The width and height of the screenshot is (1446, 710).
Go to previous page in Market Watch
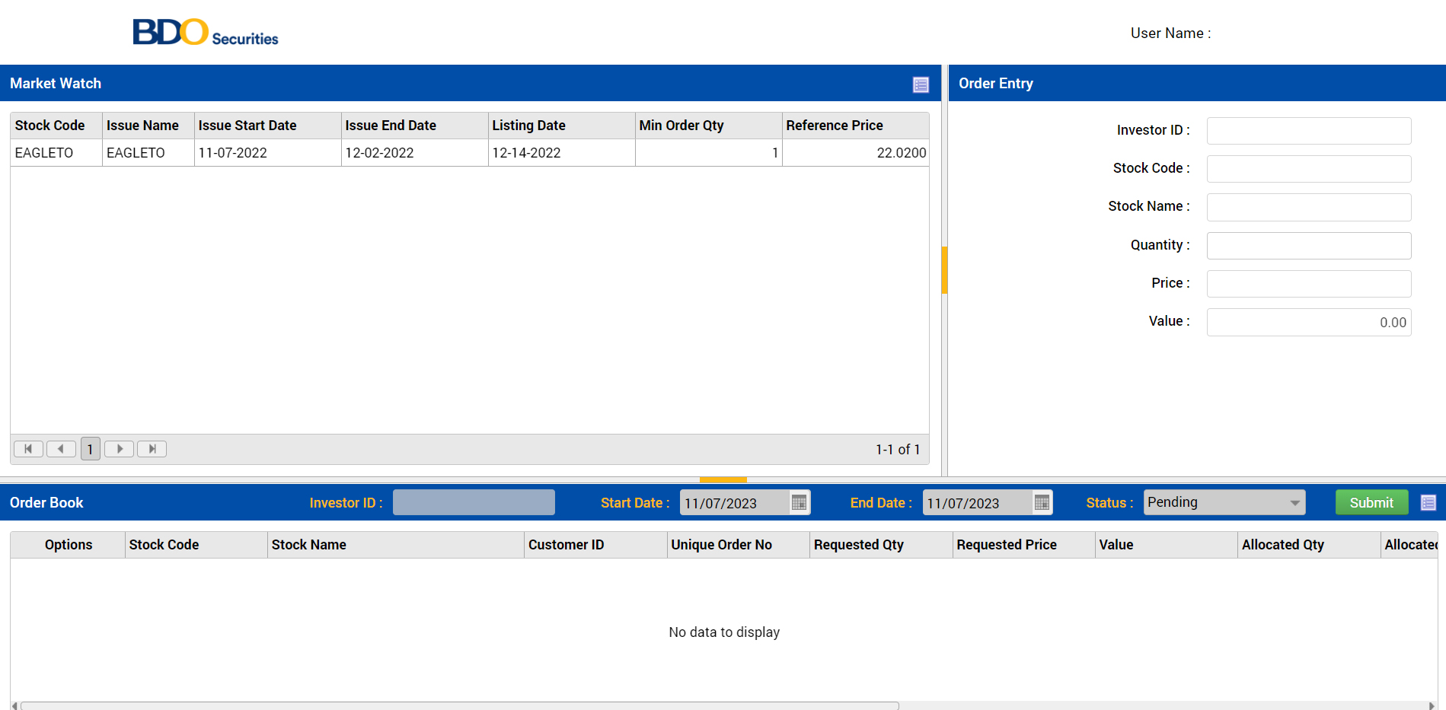point(61,449)
